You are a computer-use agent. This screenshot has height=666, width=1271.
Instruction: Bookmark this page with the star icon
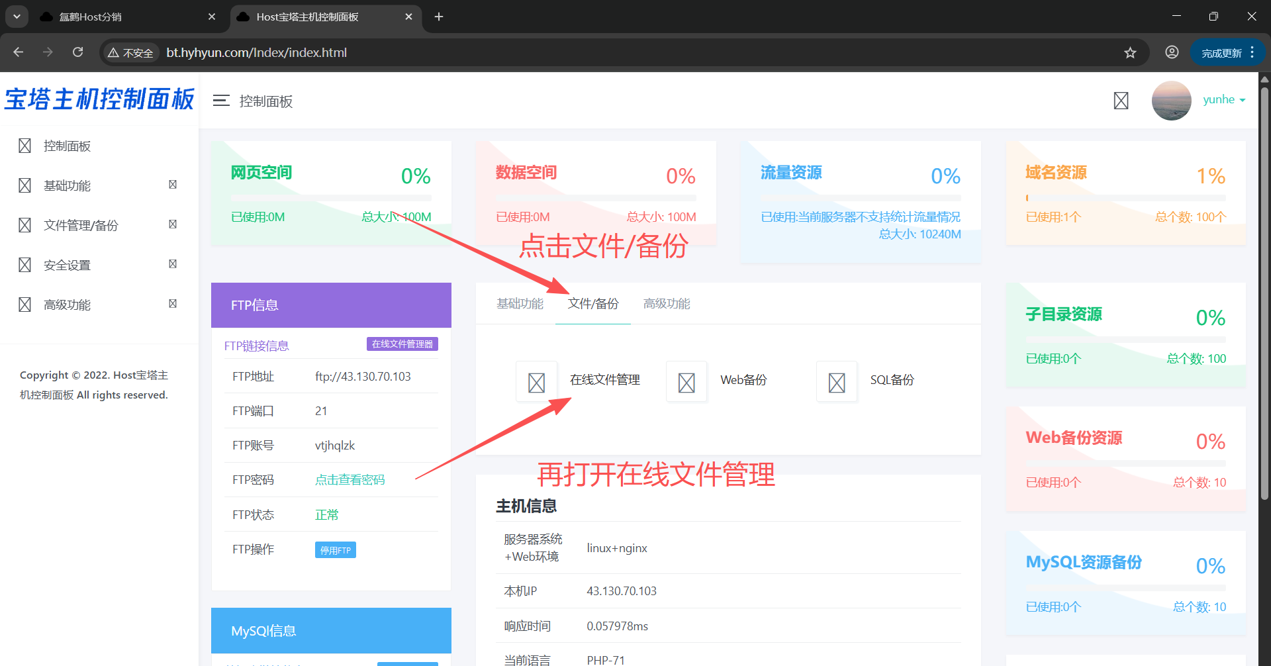[1130, 52]
